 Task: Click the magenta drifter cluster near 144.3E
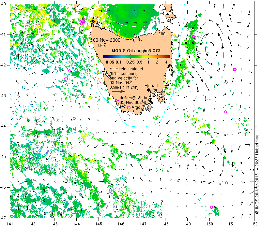coord(82,21)
